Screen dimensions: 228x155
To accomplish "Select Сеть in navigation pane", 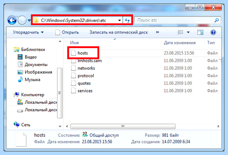I will pos(26,125).
